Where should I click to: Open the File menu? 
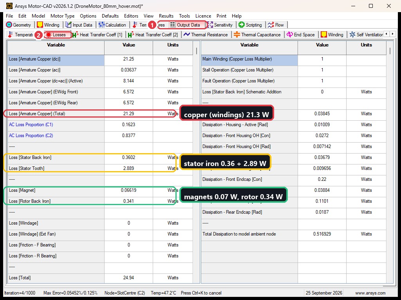(x=9, y=16)
